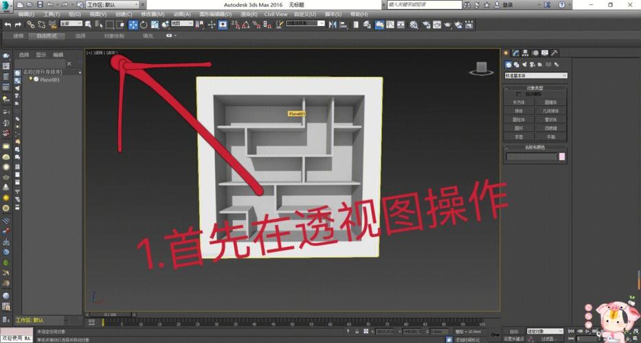Click the Render Production teapot
The width and height of the screenshot is (641, 343).
(x=448, y=25)
